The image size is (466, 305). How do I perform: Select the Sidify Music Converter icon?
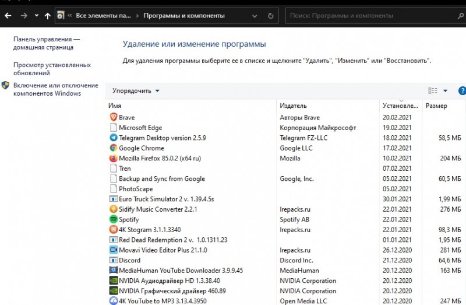point(113,209)
